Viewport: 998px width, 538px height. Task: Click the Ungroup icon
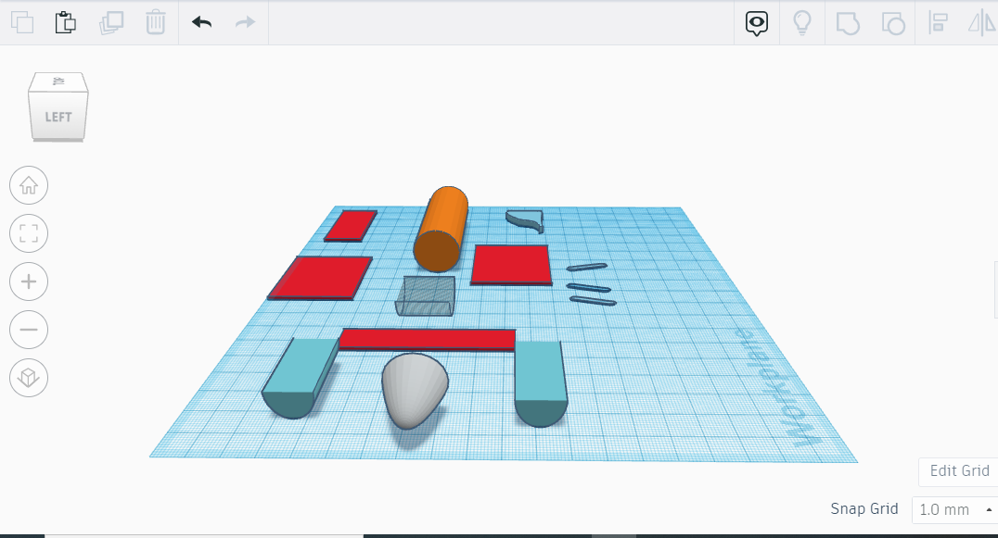coord(892,22)
